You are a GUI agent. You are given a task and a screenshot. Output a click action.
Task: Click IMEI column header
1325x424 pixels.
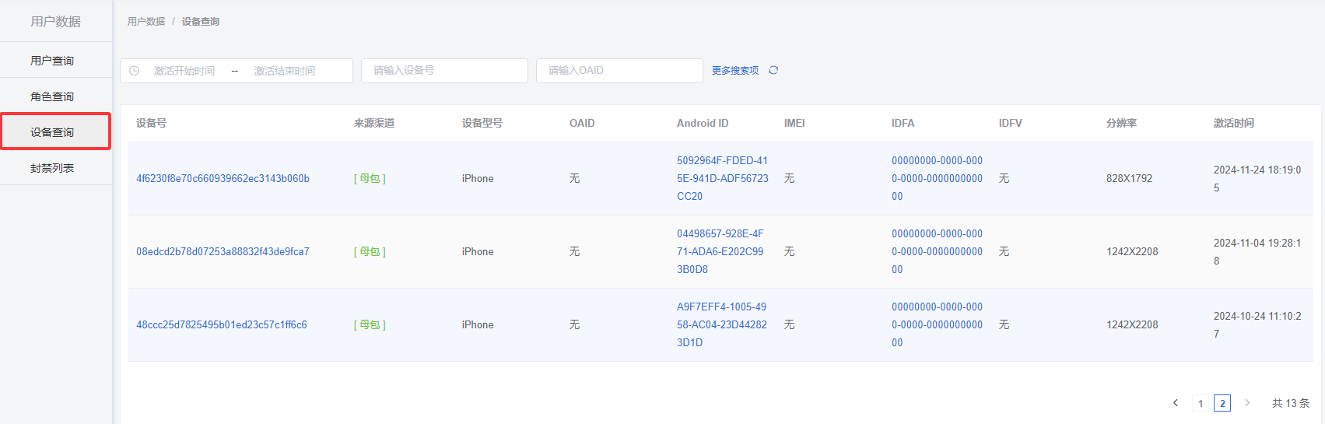coord(794,123)
